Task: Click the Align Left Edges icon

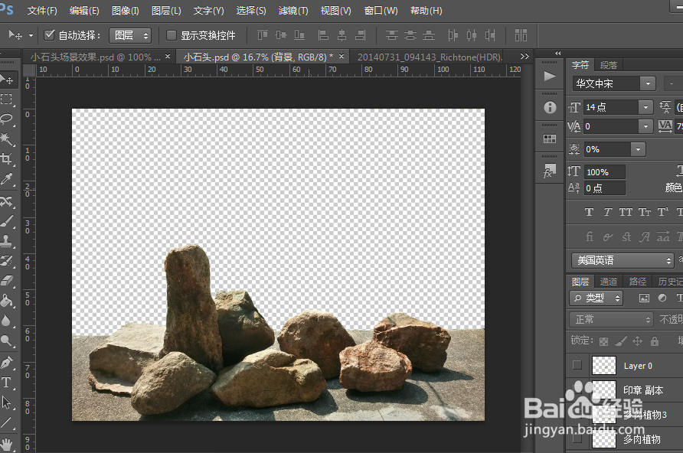Action: coord(323,34)
